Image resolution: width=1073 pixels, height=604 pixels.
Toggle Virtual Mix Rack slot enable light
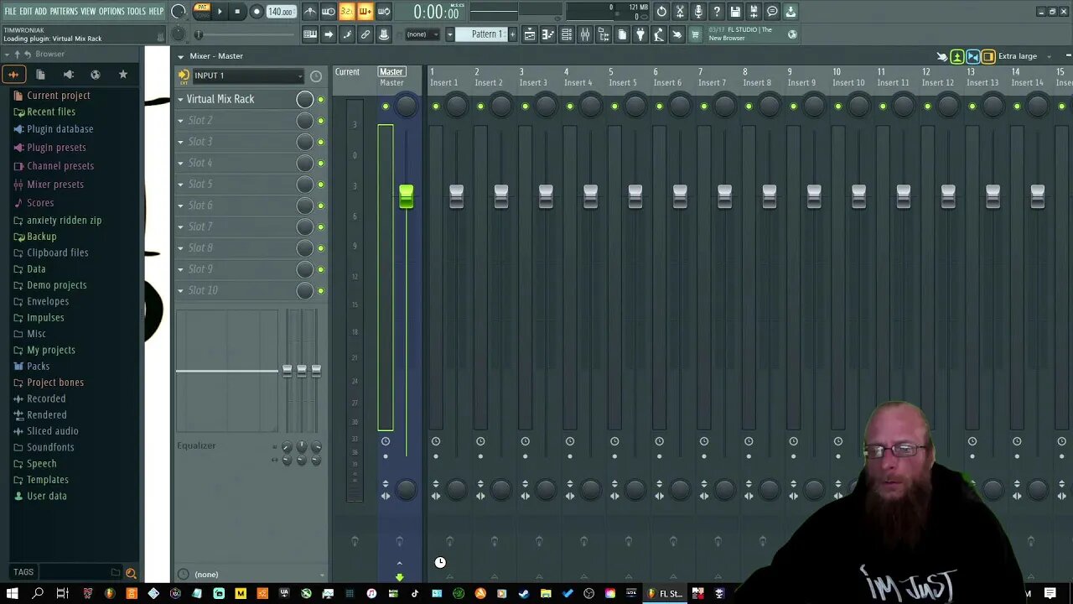[320, 100]
